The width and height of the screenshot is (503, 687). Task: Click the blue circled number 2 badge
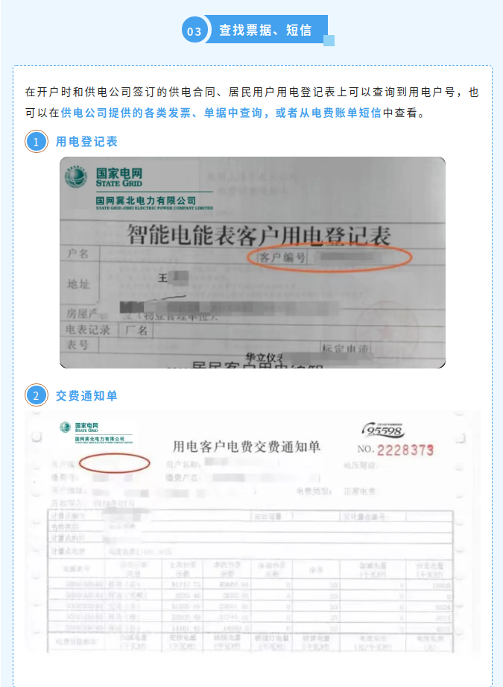tap(37, 395)
